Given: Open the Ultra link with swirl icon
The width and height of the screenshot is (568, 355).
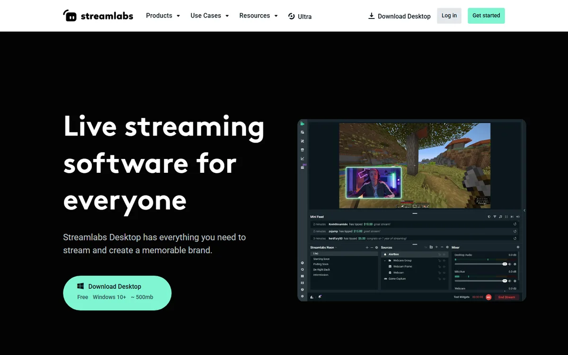Looking at the screenshot, I should click(x=300, y=16).
